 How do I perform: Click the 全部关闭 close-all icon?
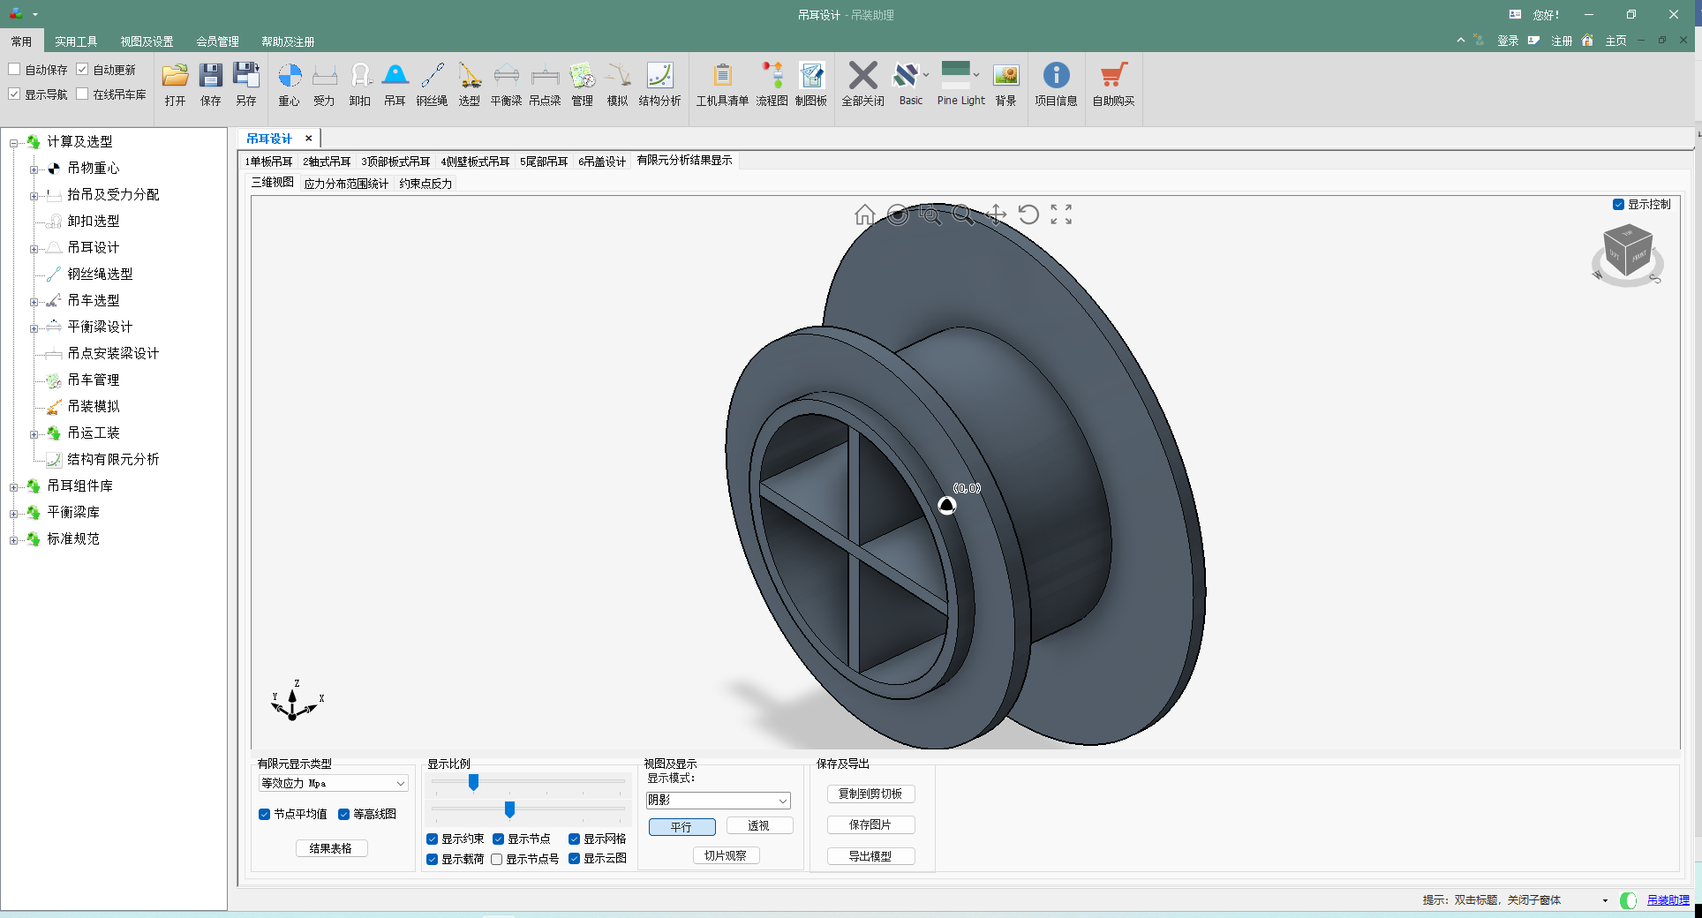coord(862,84)
